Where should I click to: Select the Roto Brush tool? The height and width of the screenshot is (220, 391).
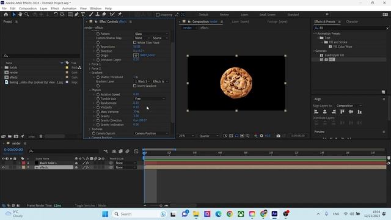click(x=112, y=15)
